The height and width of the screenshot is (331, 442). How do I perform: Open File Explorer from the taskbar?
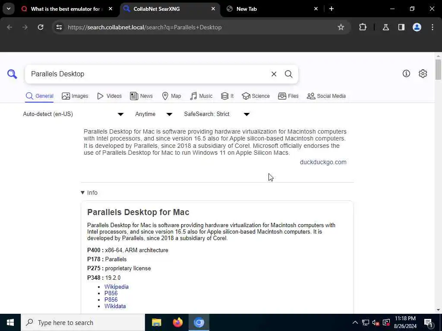coord(156,322)
